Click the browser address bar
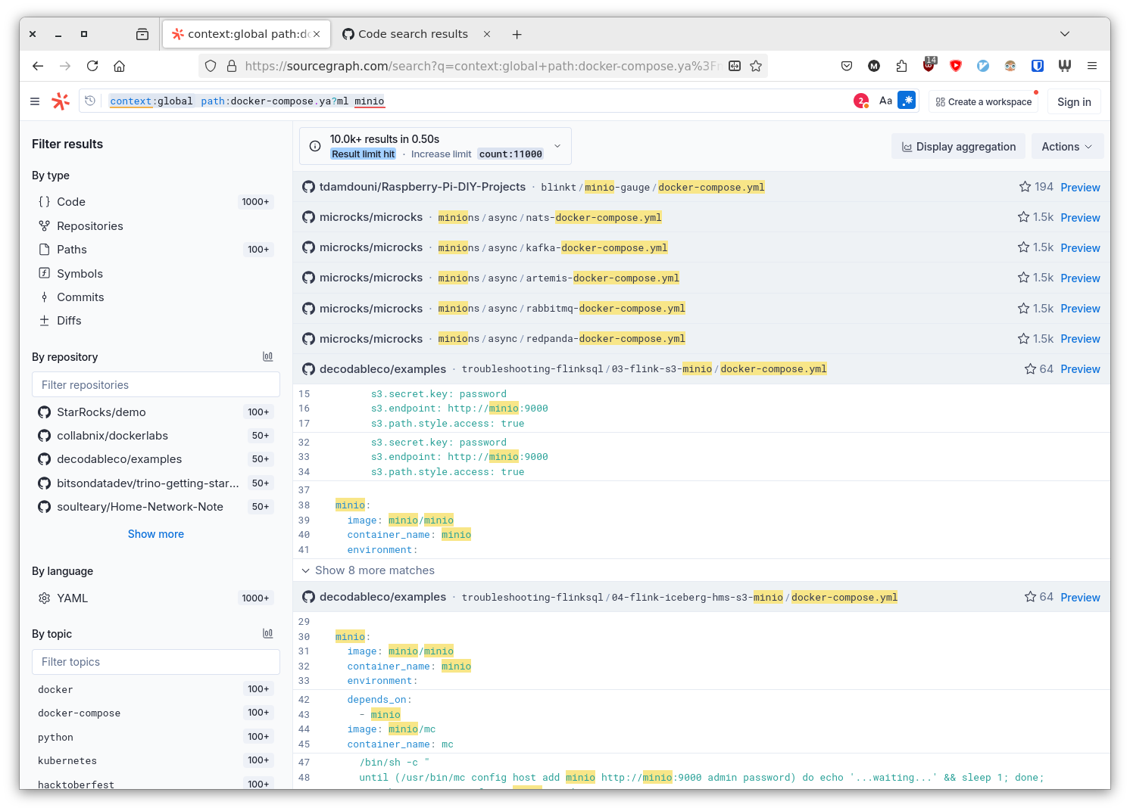This screenshot has width=1130, height=811. pyautogui.click(x=481, y=66)
